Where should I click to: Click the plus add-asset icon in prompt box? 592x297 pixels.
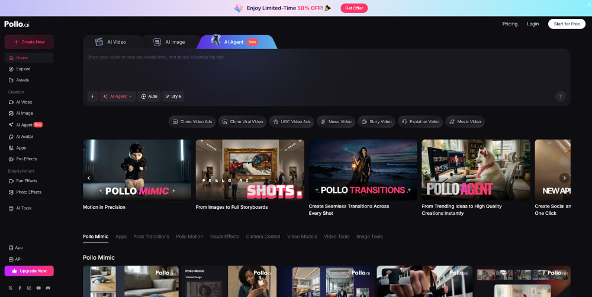click(x=92, y=96)
